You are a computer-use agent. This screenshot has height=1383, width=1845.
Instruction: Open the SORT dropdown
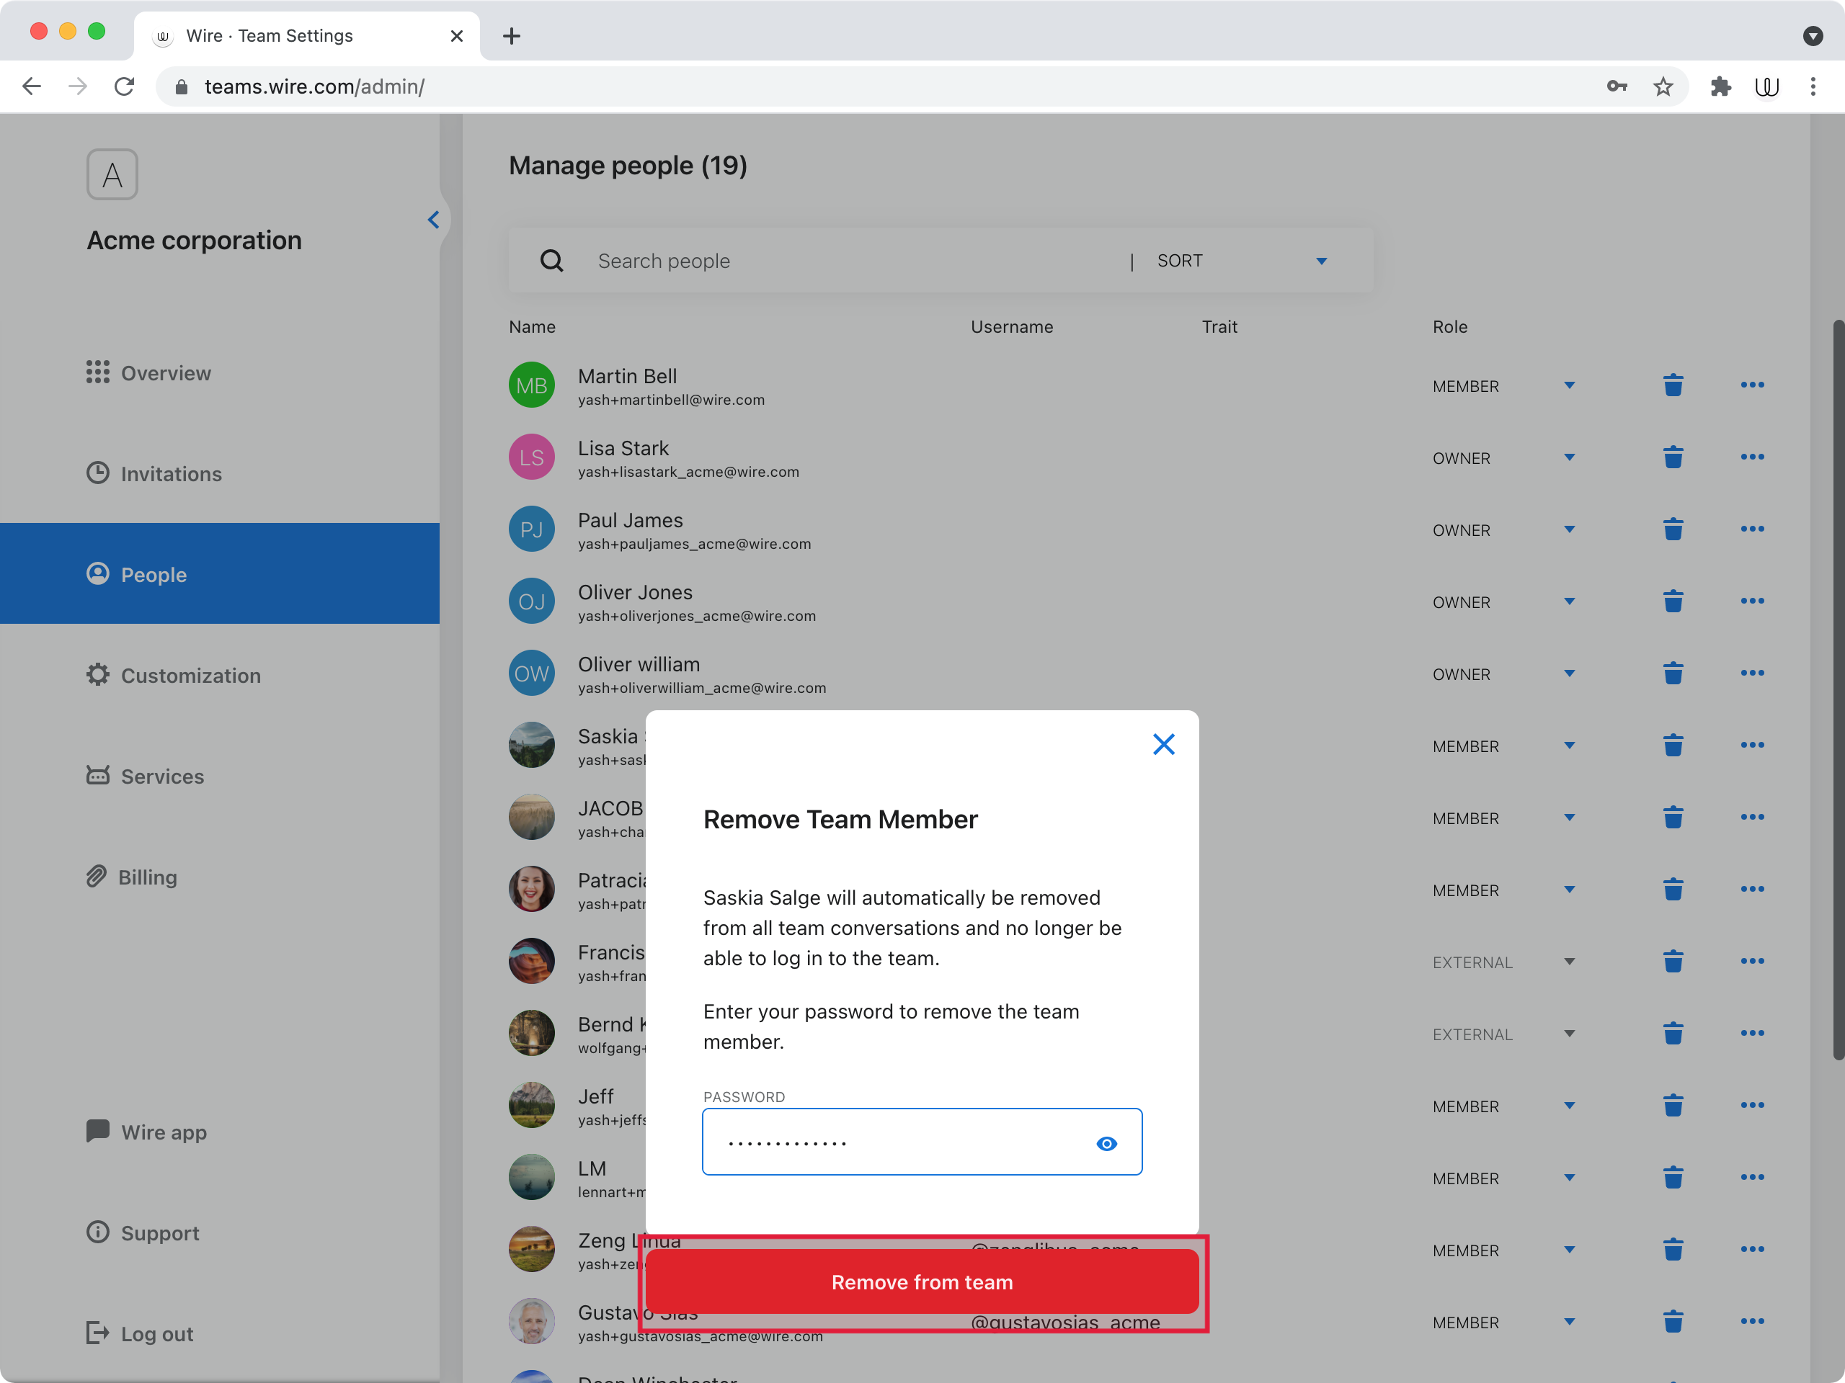click(x=1241, y=261)
